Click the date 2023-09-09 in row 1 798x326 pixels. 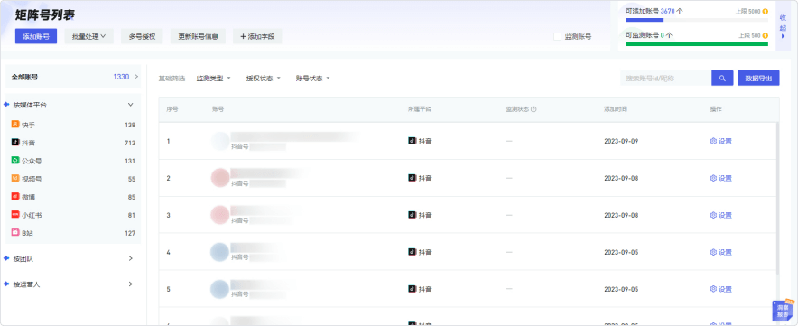point(621,141)
